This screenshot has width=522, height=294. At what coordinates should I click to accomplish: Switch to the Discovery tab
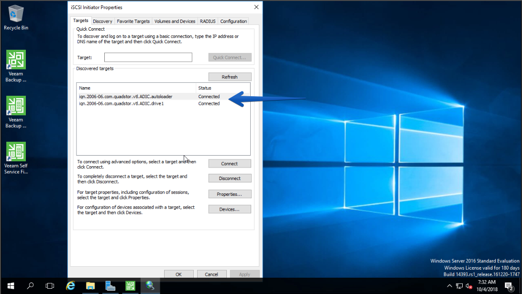pos(102,21)
